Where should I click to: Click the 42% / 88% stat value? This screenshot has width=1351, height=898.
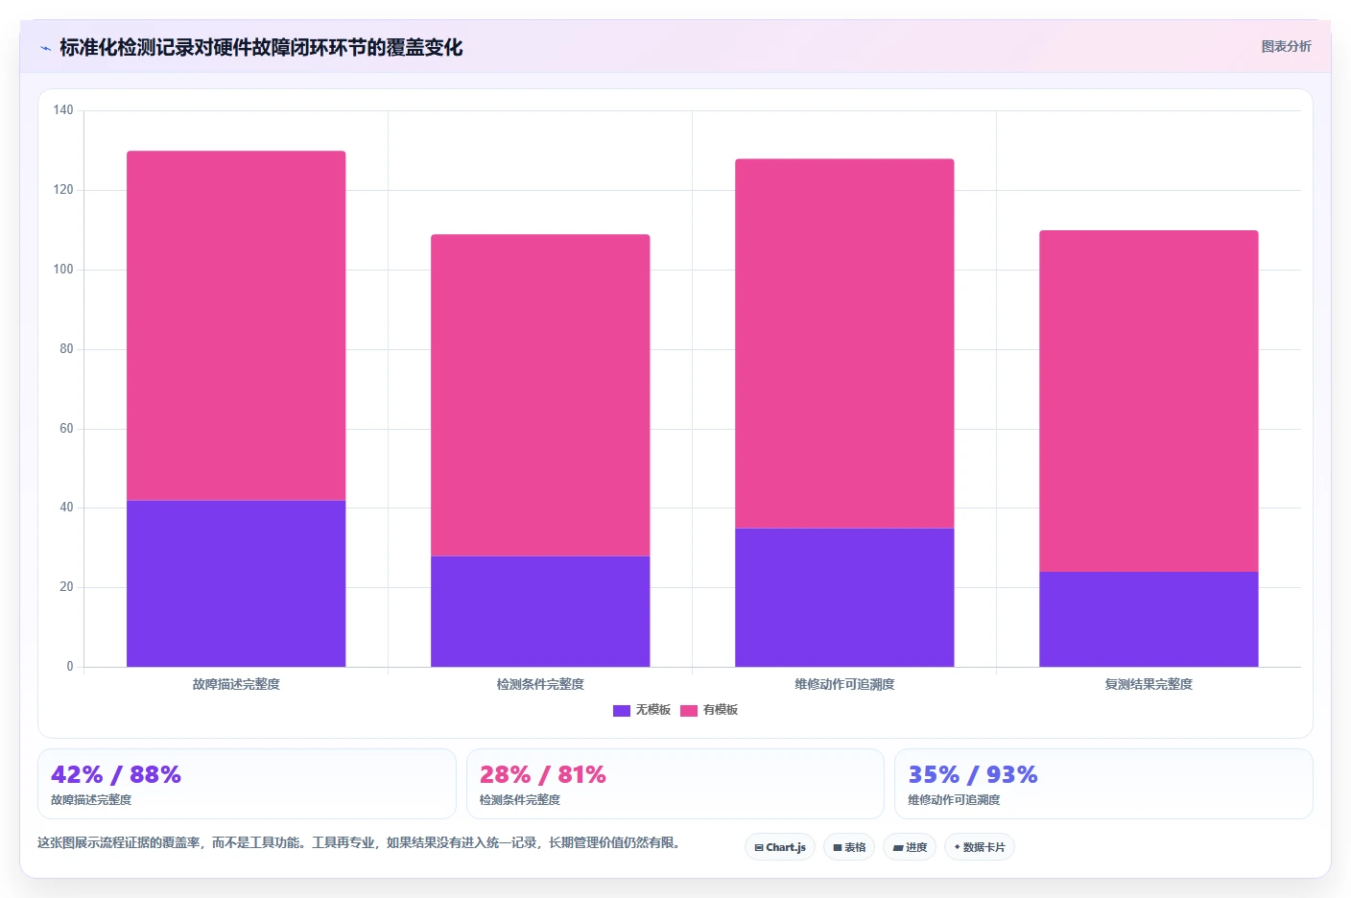(116, 774)
